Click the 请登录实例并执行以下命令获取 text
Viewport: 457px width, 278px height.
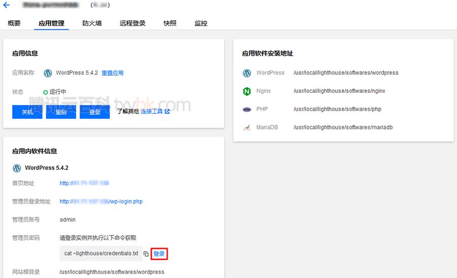coord(98,238)
